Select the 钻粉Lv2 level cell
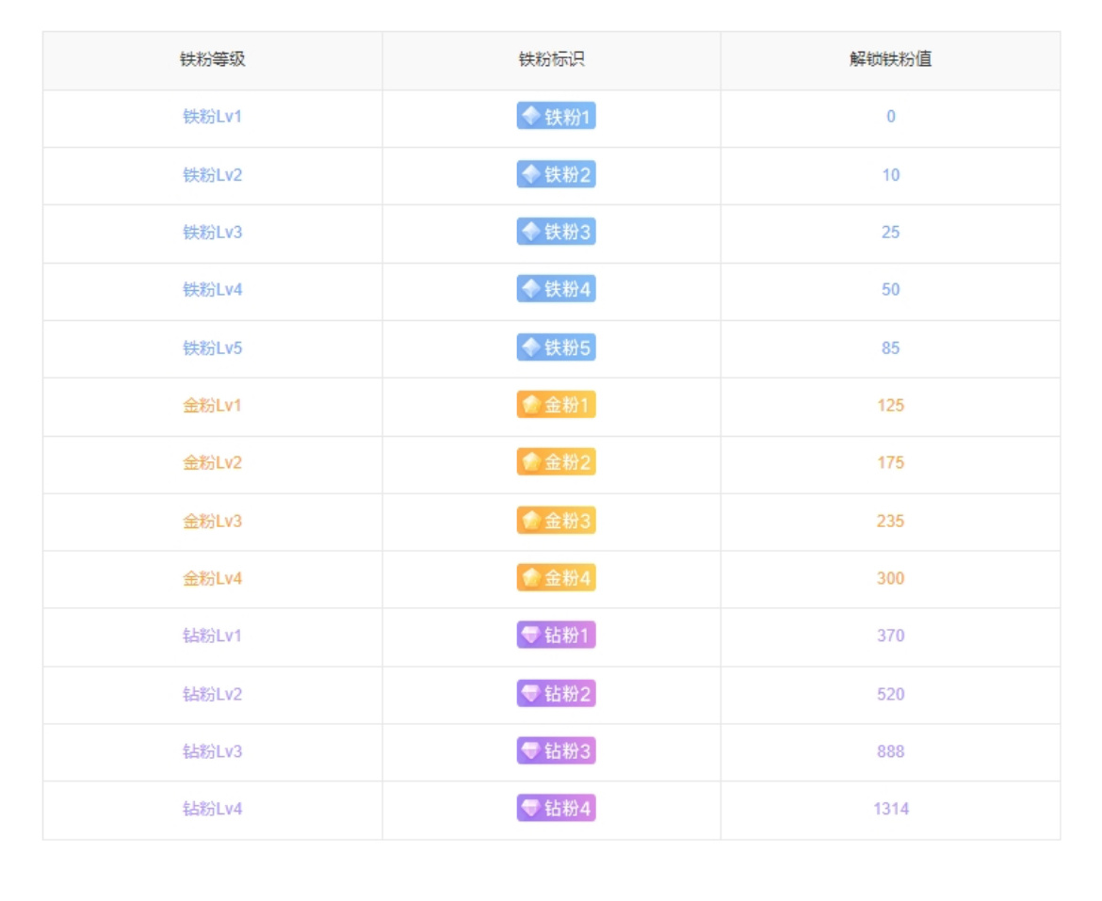Image resolution: width=1102 pixels, height=901 pixels. (x=212, y=695)
